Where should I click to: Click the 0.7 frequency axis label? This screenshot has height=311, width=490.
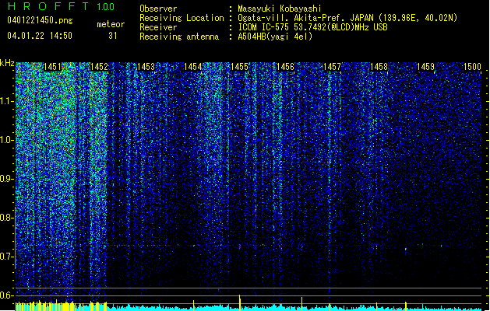click(7, 257)
